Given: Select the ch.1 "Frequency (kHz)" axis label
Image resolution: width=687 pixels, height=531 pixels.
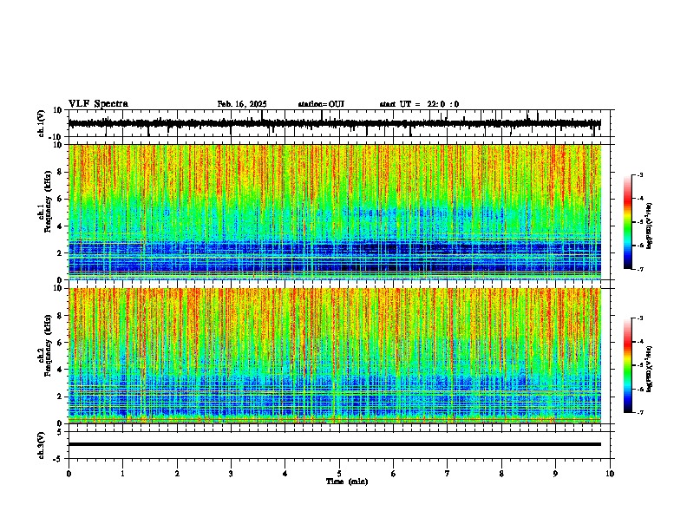Looking at the screenshot, I should pos(48,201).
